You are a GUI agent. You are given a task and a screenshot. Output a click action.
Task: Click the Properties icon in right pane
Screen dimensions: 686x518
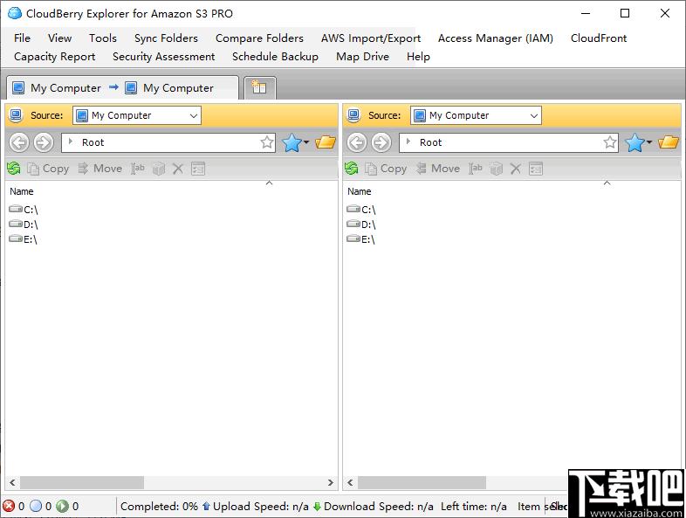coord(536,169)
